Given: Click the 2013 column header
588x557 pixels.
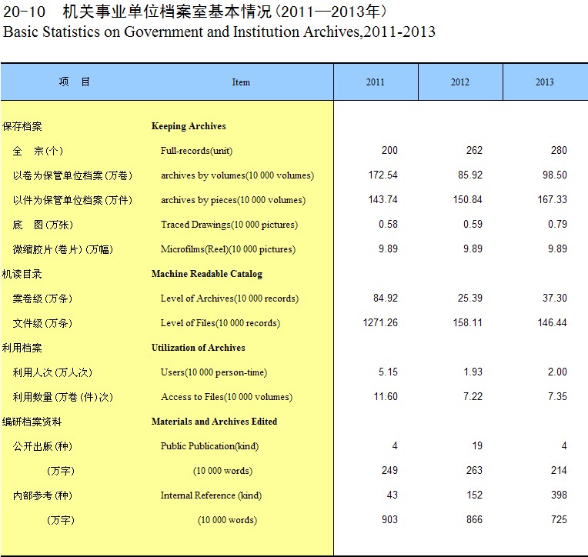Looking at the screenshot, I should coord(544,82).
